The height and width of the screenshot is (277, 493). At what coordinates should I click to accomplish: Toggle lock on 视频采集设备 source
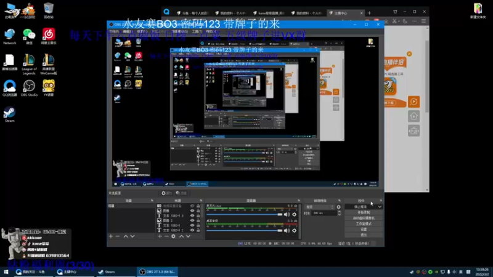pos(198,206)
